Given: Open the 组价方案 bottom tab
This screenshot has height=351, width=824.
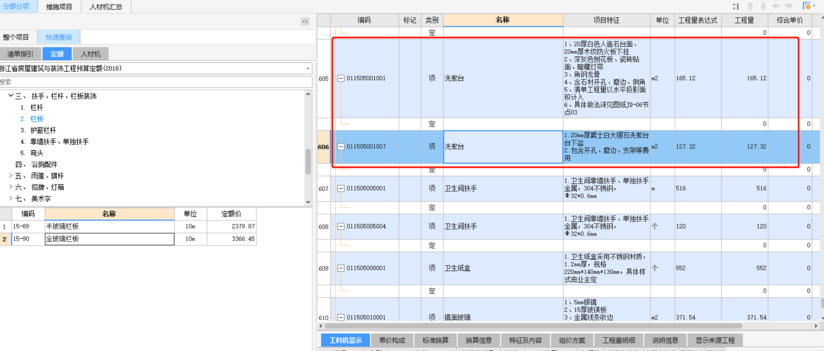Looking at the screenshot, I should [x=572, y=340].
